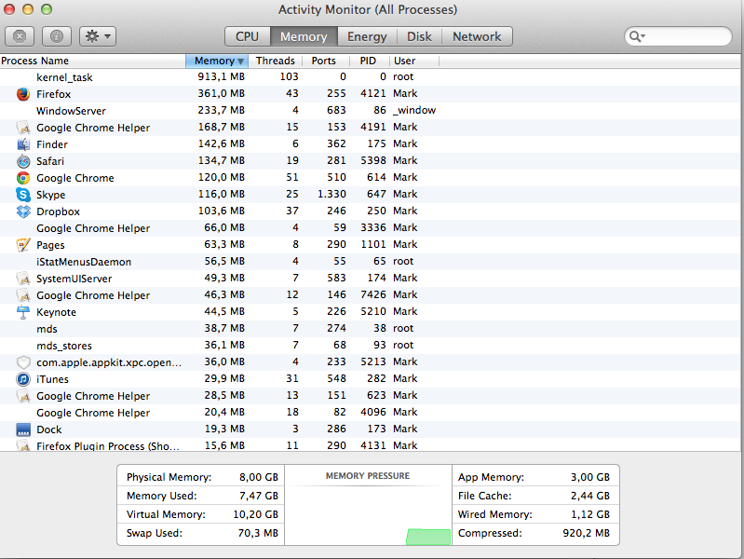The height and width of the screenshot is (559, 744).
Task: Click the Physical Memory 8,00 GB value
Action: click(259, 477)
